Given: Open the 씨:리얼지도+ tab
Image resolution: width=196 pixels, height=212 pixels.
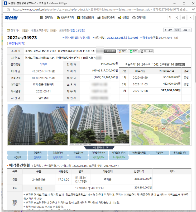Looking at the screenshot, I should coord(98,157).
